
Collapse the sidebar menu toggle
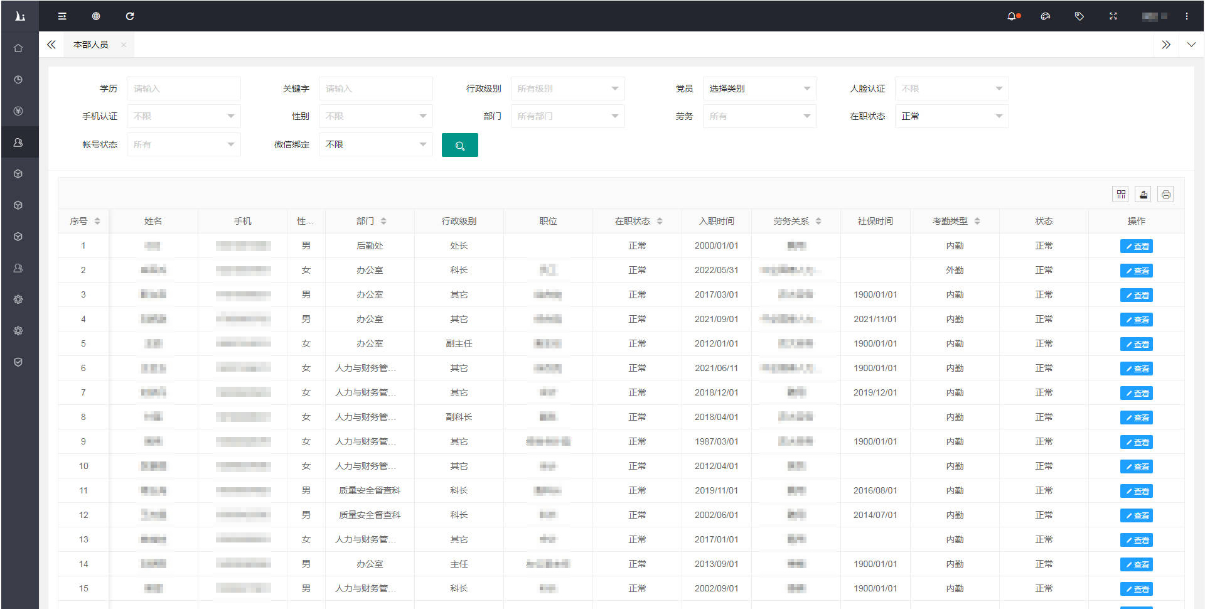62,16
